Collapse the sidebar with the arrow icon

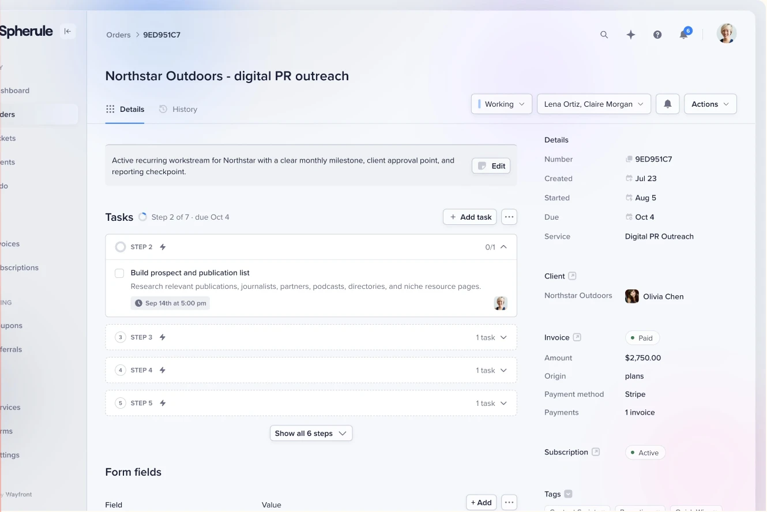coord(67,31)
